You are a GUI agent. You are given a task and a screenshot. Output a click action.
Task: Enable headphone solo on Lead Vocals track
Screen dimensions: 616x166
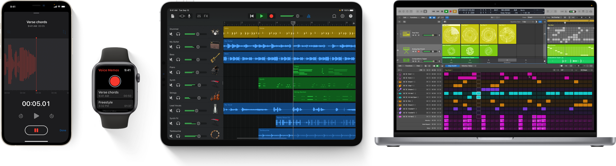pyautogui.click(x=178, y=111)
